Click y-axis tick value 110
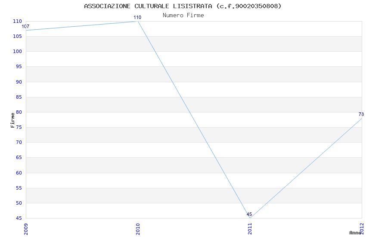The height and width of the screenshot is (237, 366). pos(18,21)
